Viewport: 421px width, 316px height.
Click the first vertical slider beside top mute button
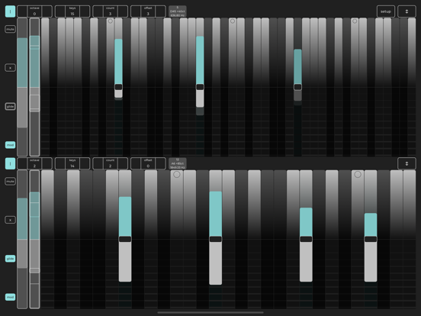(x=22, y=87)
